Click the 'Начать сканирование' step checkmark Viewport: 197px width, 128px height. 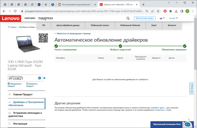56,46
